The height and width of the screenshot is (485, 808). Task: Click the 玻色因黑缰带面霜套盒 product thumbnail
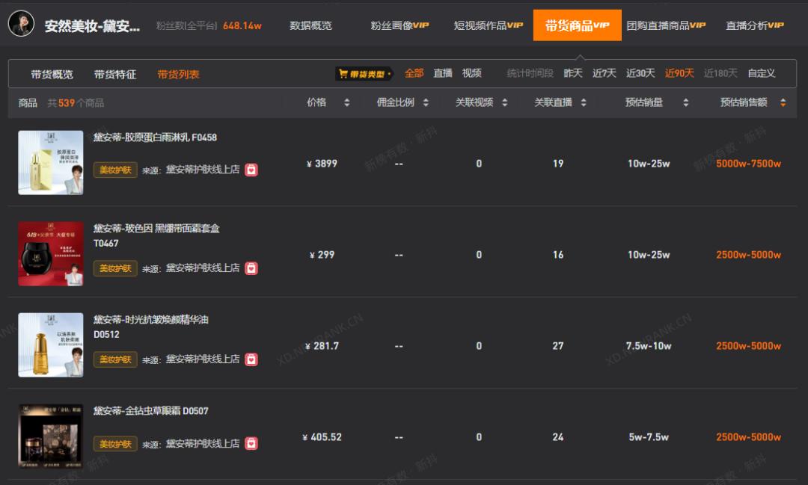pos(51,253)
